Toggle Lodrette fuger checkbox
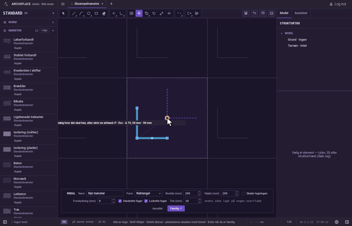352x226 pixels. (x=146, y=201)
